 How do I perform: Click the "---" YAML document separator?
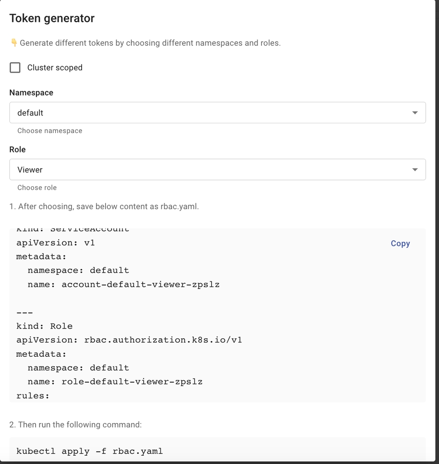pos(24,312)
